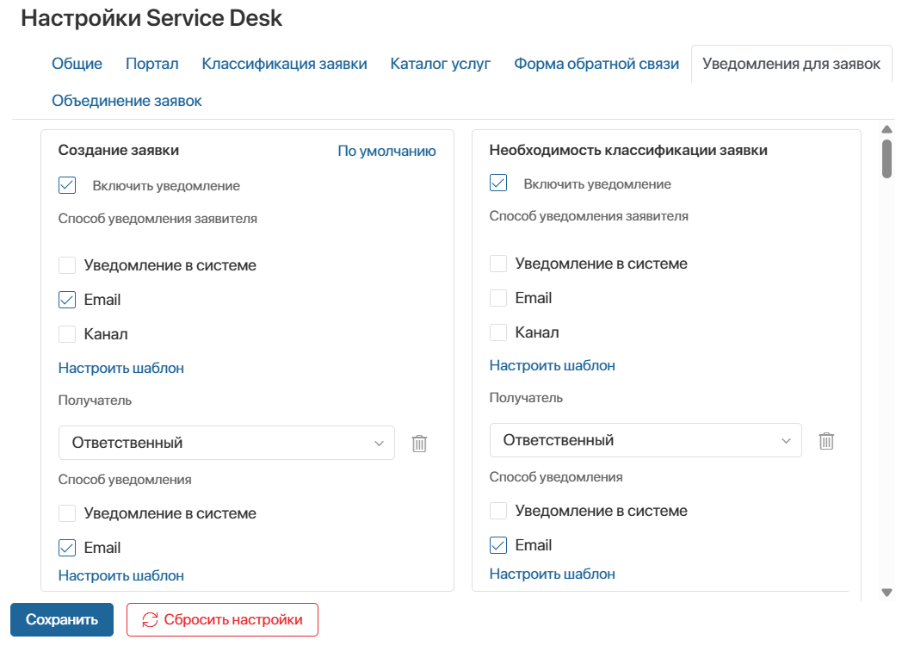Click trash icon in Необходимость классификации заявки card
Image resolution: width=902 pixels, height=646 pixels.
click(x=827, y=440)
